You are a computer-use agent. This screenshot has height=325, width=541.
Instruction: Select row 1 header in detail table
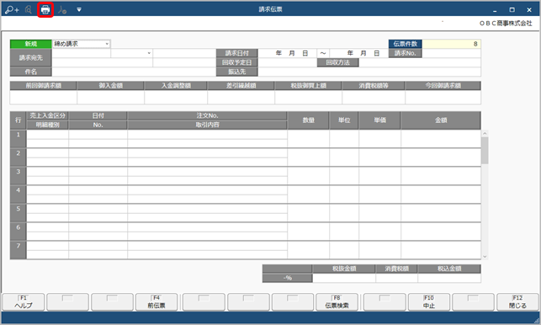pyautogui.click(x=19, y=139)
